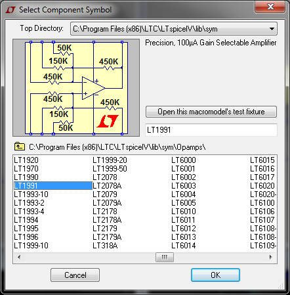This screenshot has width=290, height=295.
Task: Click the LT1991 symbol preview
Action: tap(76, 88)
